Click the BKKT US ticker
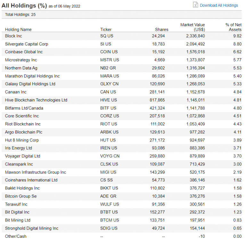245x240 pixels. [109, 188]
